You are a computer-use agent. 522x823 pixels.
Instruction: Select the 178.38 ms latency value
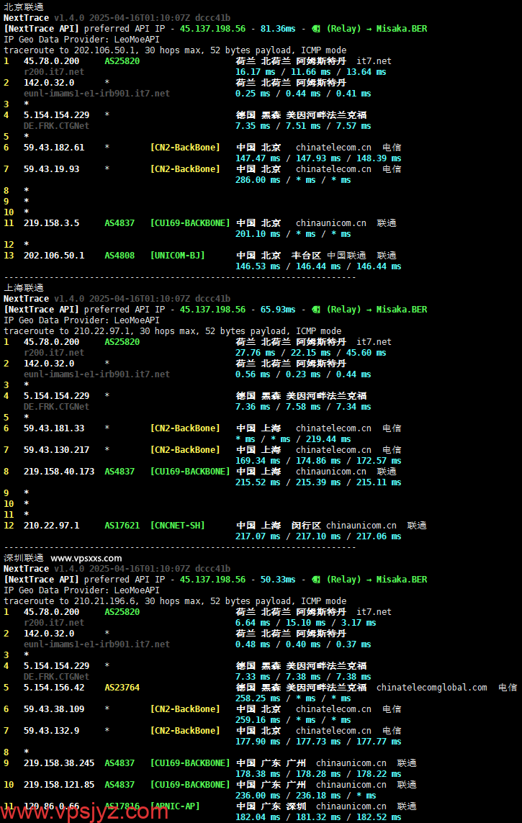click(258, 774)
